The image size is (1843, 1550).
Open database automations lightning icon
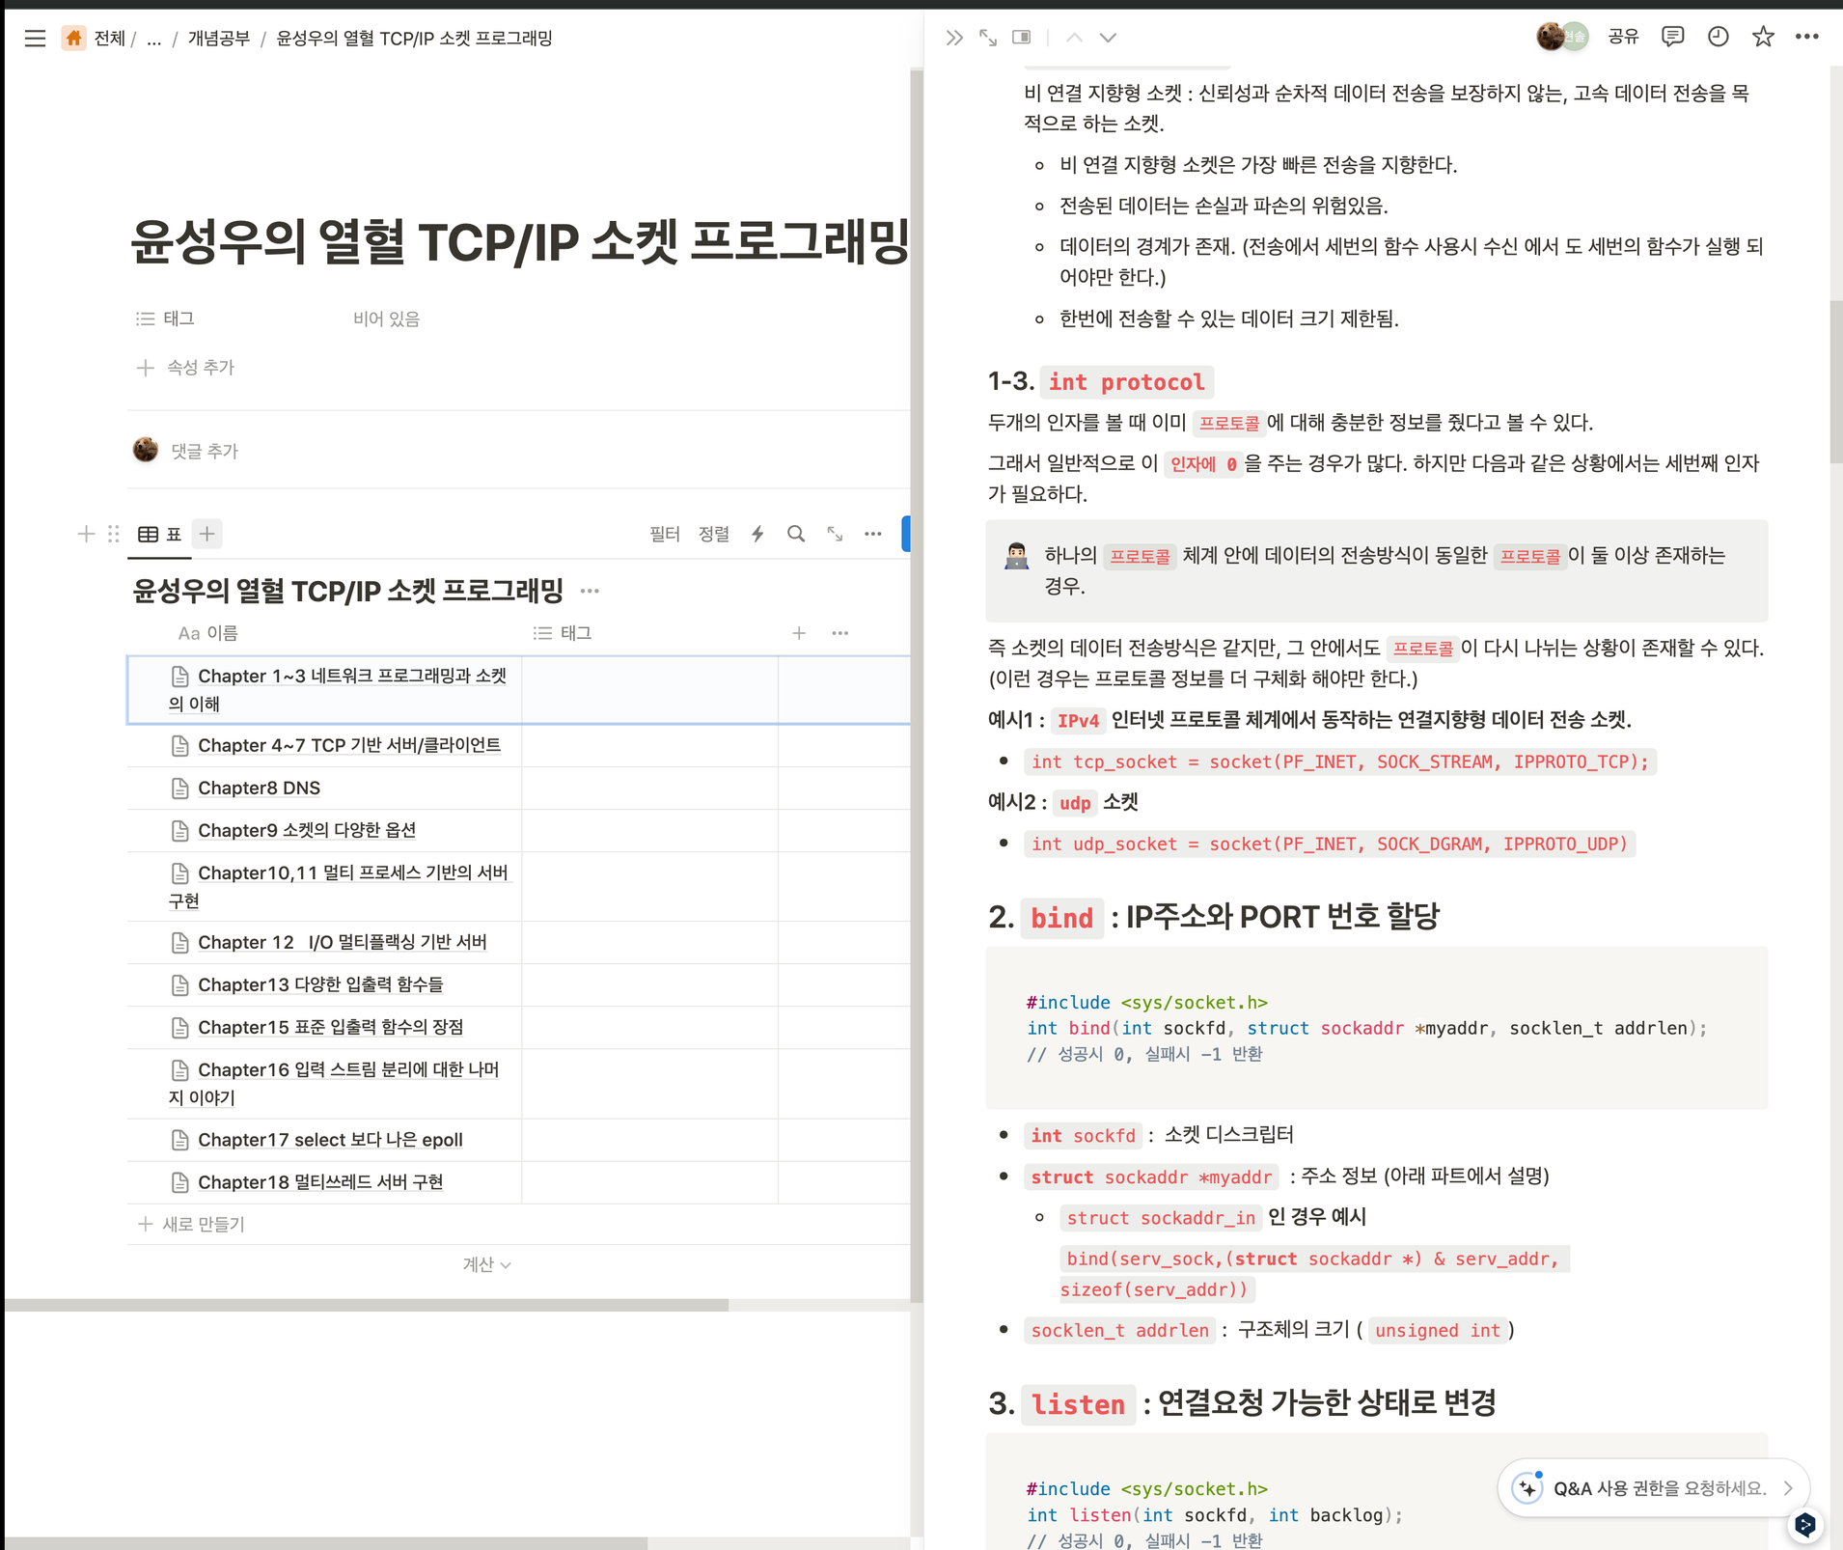tap(758, 534)
